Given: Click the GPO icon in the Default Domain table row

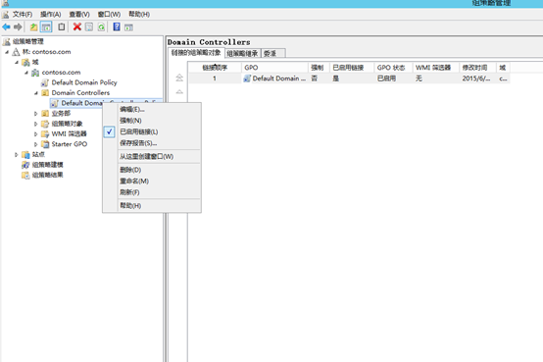Looking at the screenshot, I should (x=247, y=78).
